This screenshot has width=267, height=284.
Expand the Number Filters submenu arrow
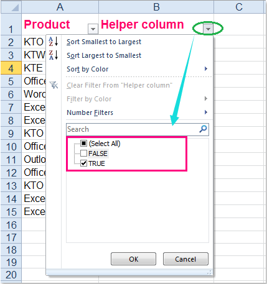coord(206,112)
